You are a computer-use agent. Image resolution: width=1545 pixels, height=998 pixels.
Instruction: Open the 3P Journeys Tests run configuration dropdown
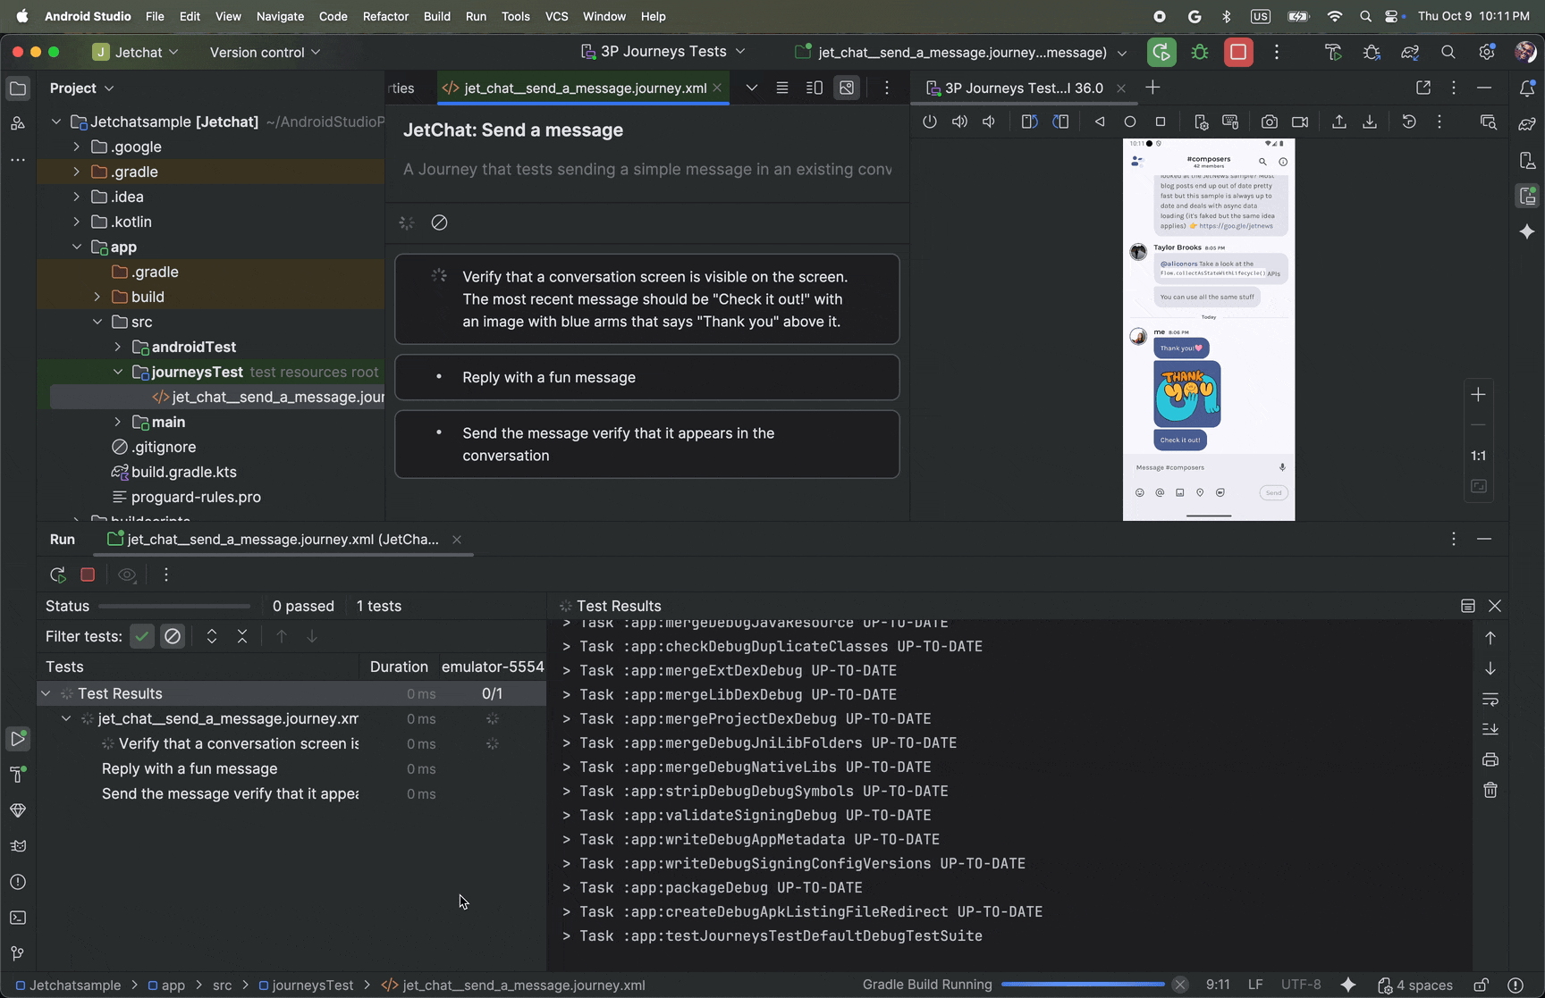pos(663,52)
